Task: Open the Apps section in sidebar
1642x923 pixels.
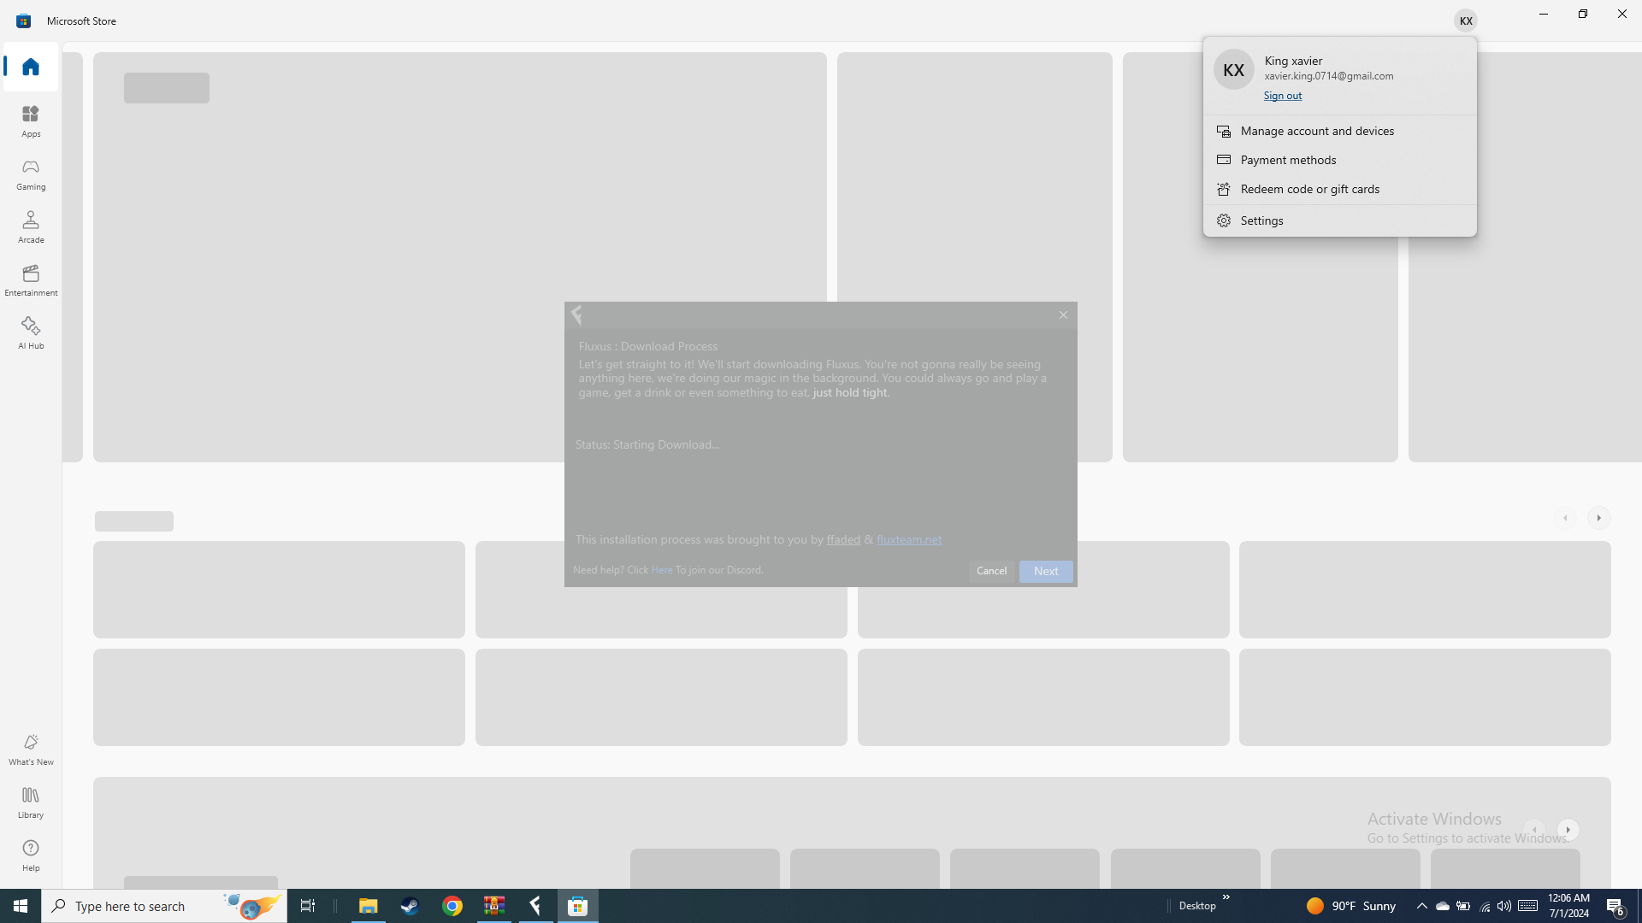Action: click(x=31, y=121)
